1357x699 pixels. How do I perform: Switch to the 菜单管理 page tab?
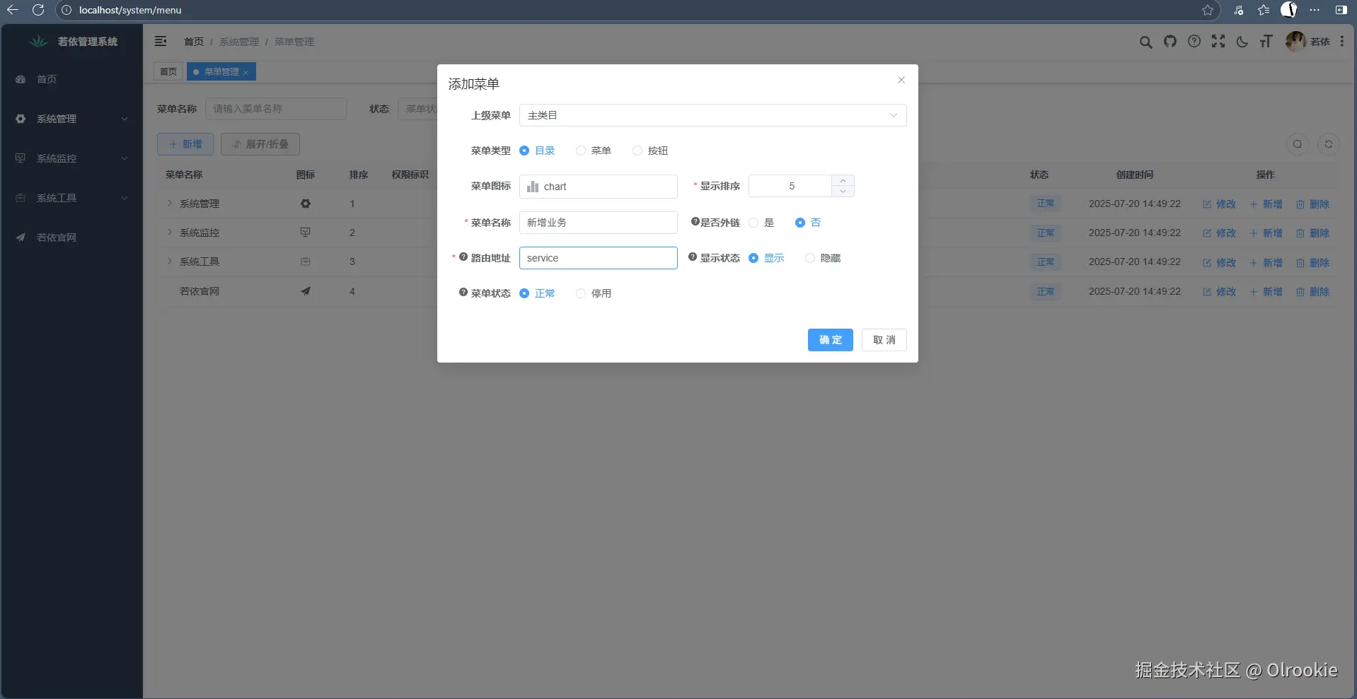coord(221,71)
